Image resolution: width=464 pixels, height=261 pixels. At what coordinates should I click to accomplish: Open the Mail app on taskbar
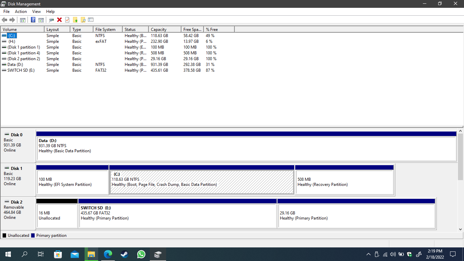[75, 254]
